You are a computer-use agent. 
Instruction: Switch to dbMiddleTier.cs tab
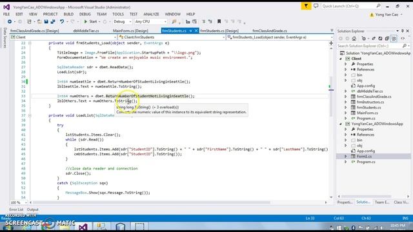click(86, 31)
